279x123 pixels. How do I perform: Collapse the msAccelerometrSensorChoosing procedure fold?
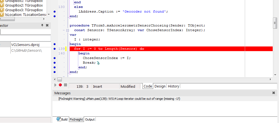click(68, 30)
